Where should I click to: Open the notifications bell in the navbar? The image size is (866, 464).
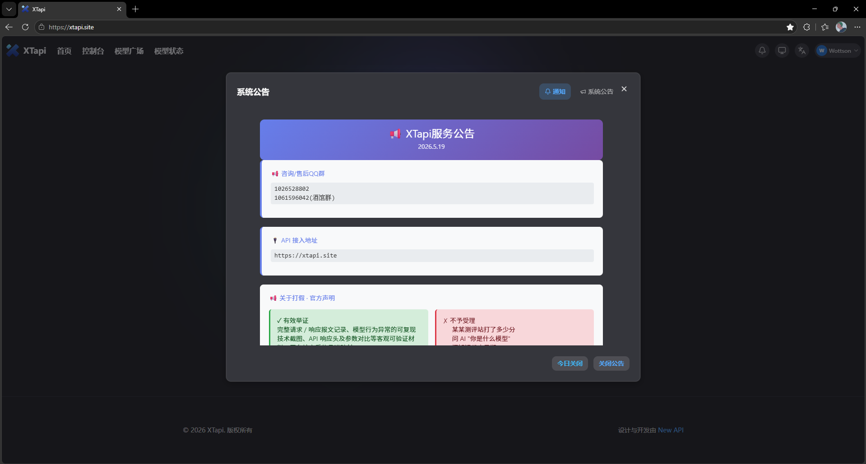762,51
